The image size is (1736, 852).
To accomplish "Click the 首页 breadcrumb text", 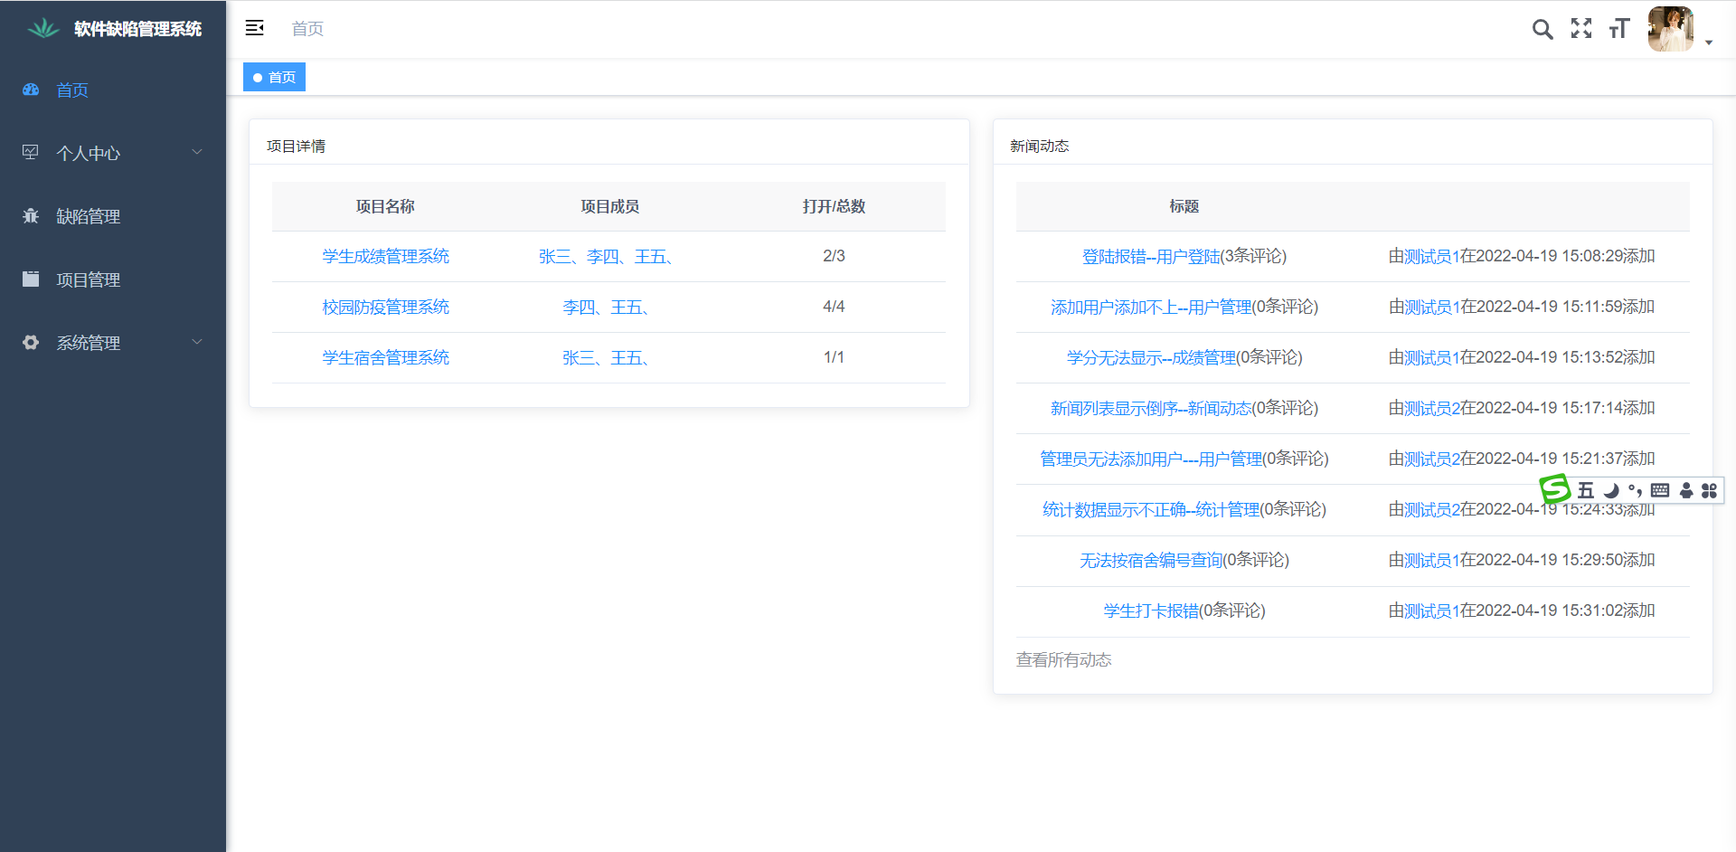I will (x=307, y=29).
